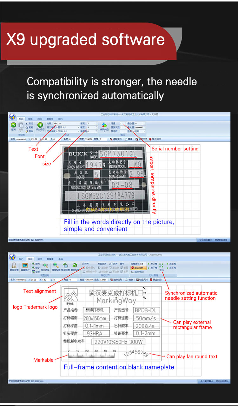The width and height of the screenshot is (238, 406).
Task: Toggle the highlighted 禁止对针 button in the needle group
Action: click(x=138, y=268)
